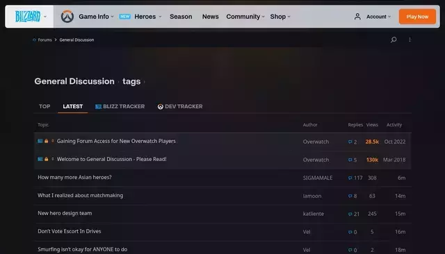Sort by Activity column header

(x=394, y=125)
